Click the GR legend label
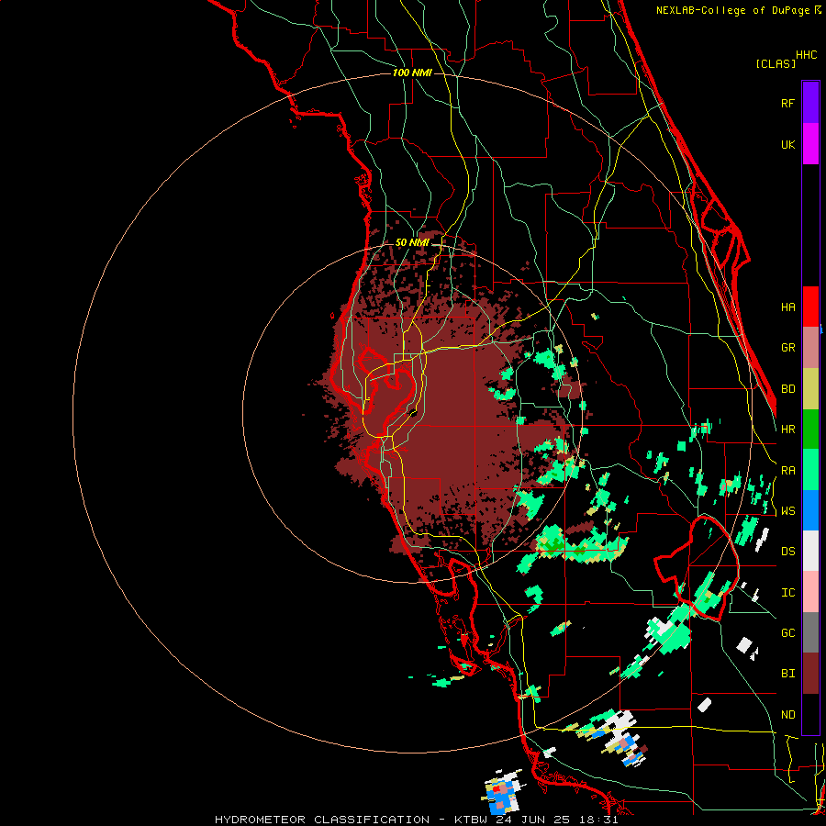 coord(787,348)
